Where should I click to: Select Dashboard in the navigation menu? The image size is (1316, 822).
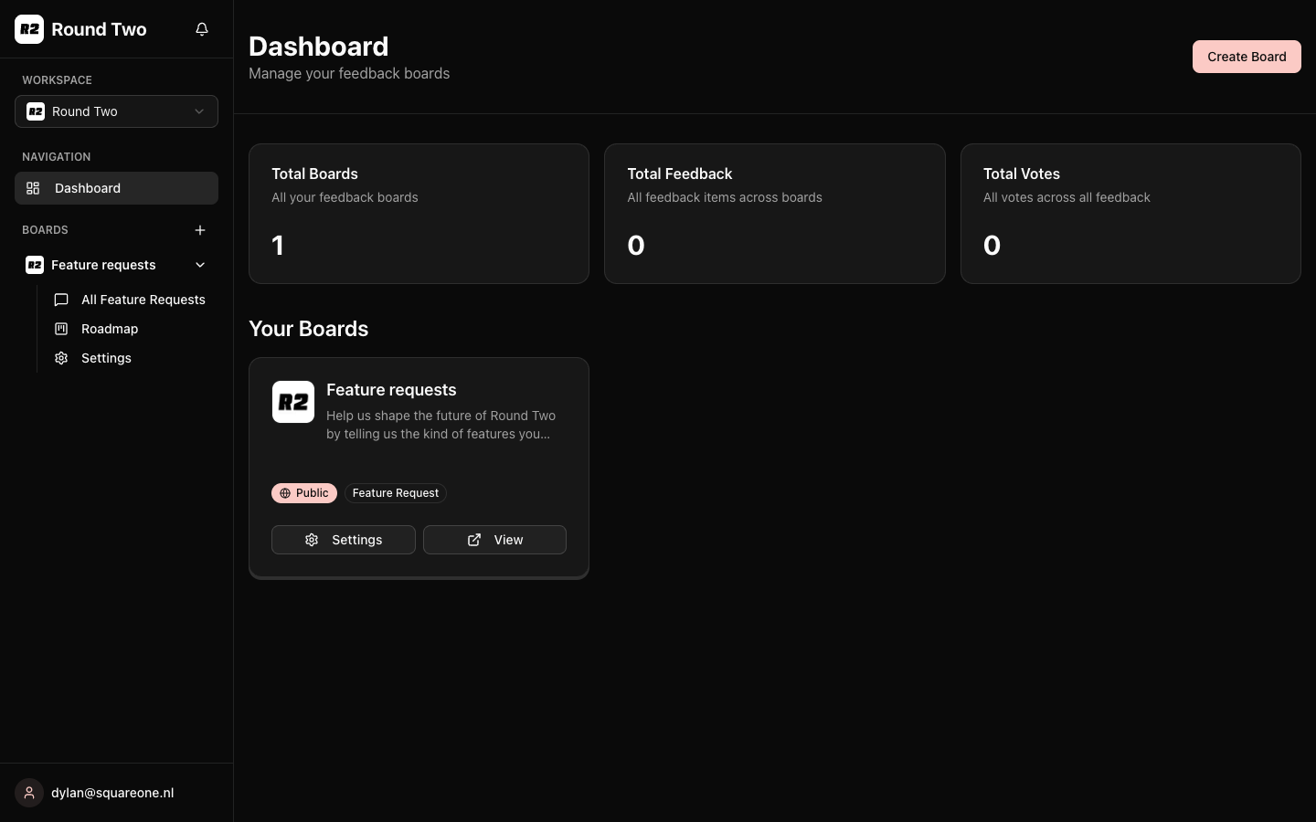pos(88,188)
